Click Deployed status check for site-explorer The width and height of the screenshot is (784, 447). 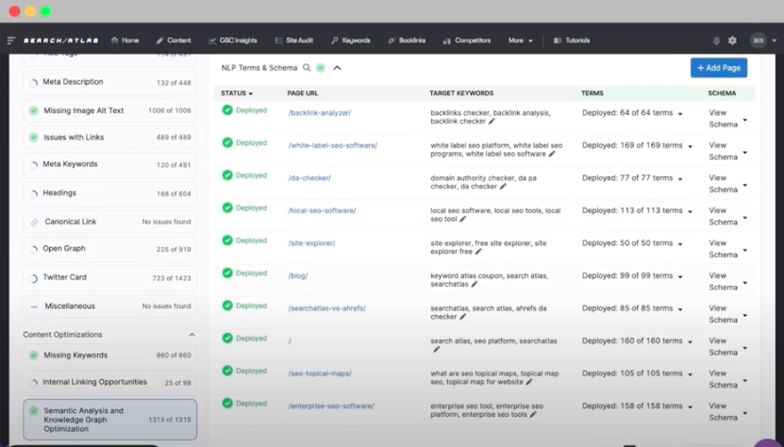(227, 240)
